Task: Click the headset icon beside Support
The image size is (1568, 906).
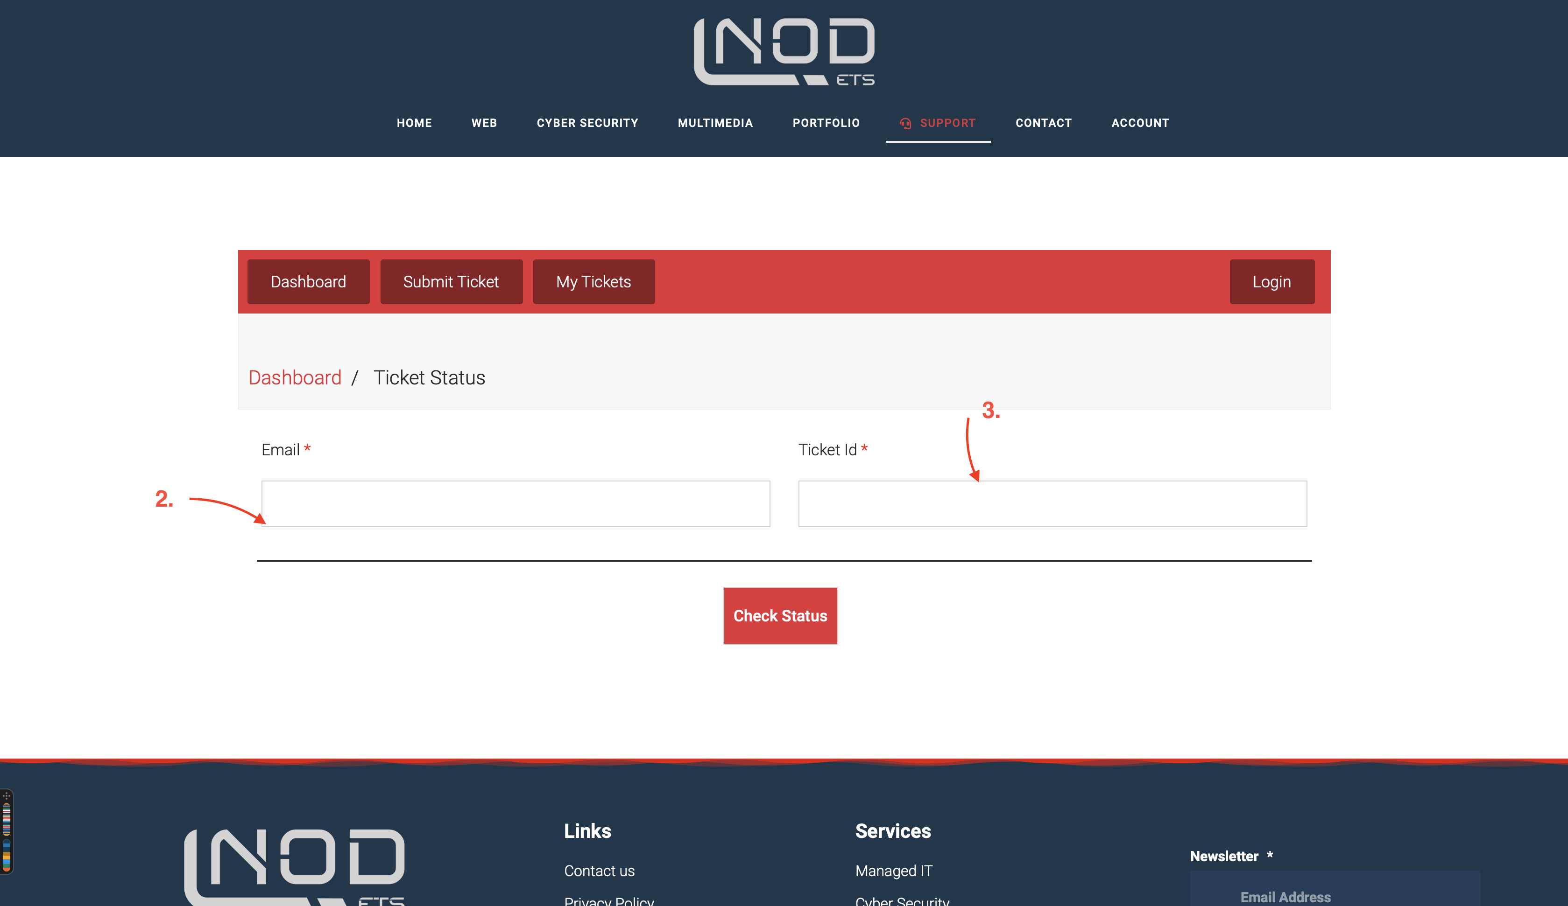Action: click(x=905, y=123)
